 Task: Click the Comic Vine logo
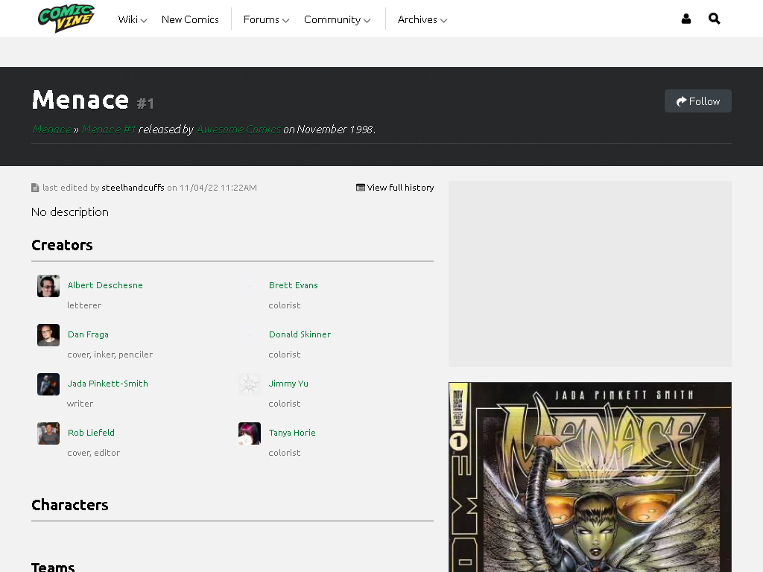[66, 19]
